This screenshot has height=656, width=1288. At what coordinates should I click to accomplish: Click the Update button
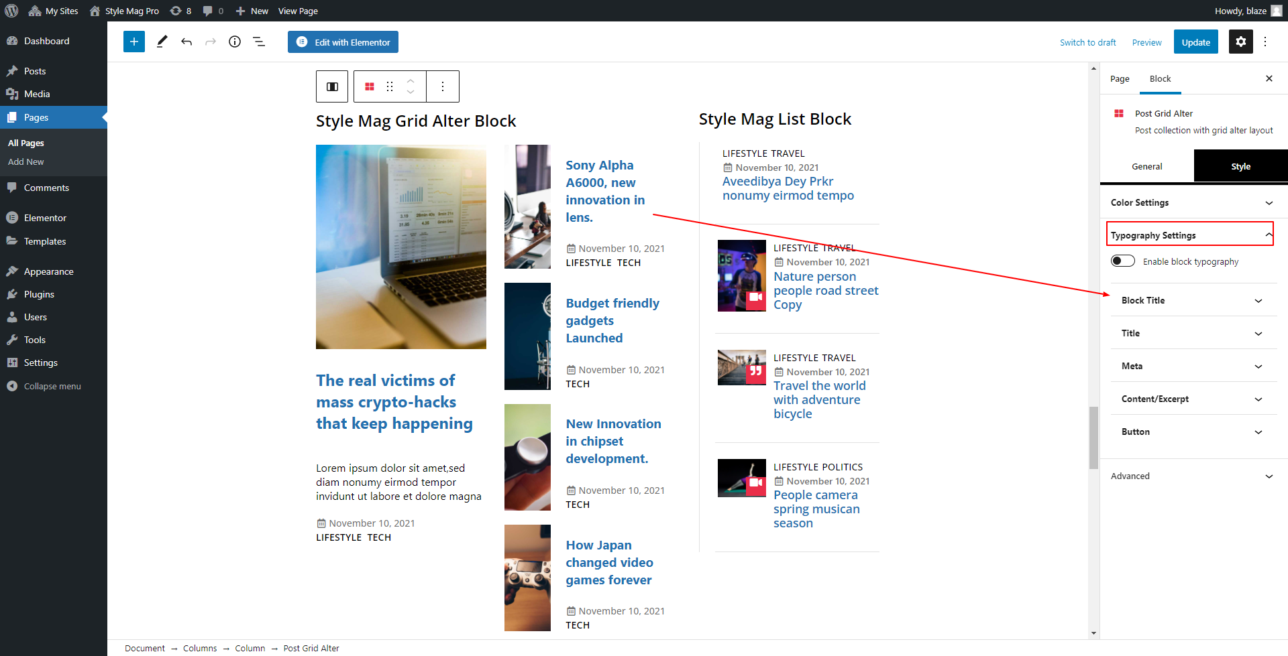[x=1195, y=42]
